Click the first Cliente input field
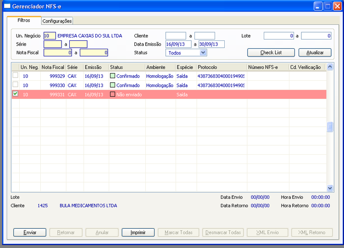The height and width of the screenshot is (248, 344). (x=176, y=36)
